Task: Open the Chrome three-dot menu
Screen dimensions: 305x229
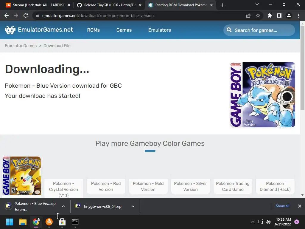Action: (298, 16)
